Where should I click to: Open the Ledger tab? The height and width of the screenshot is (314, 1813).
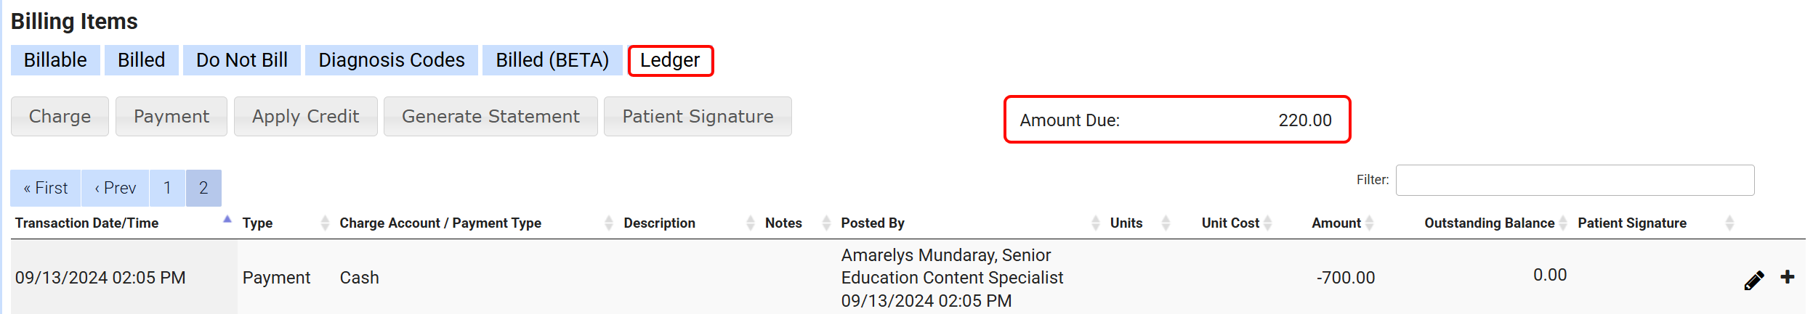coord(670,60)
